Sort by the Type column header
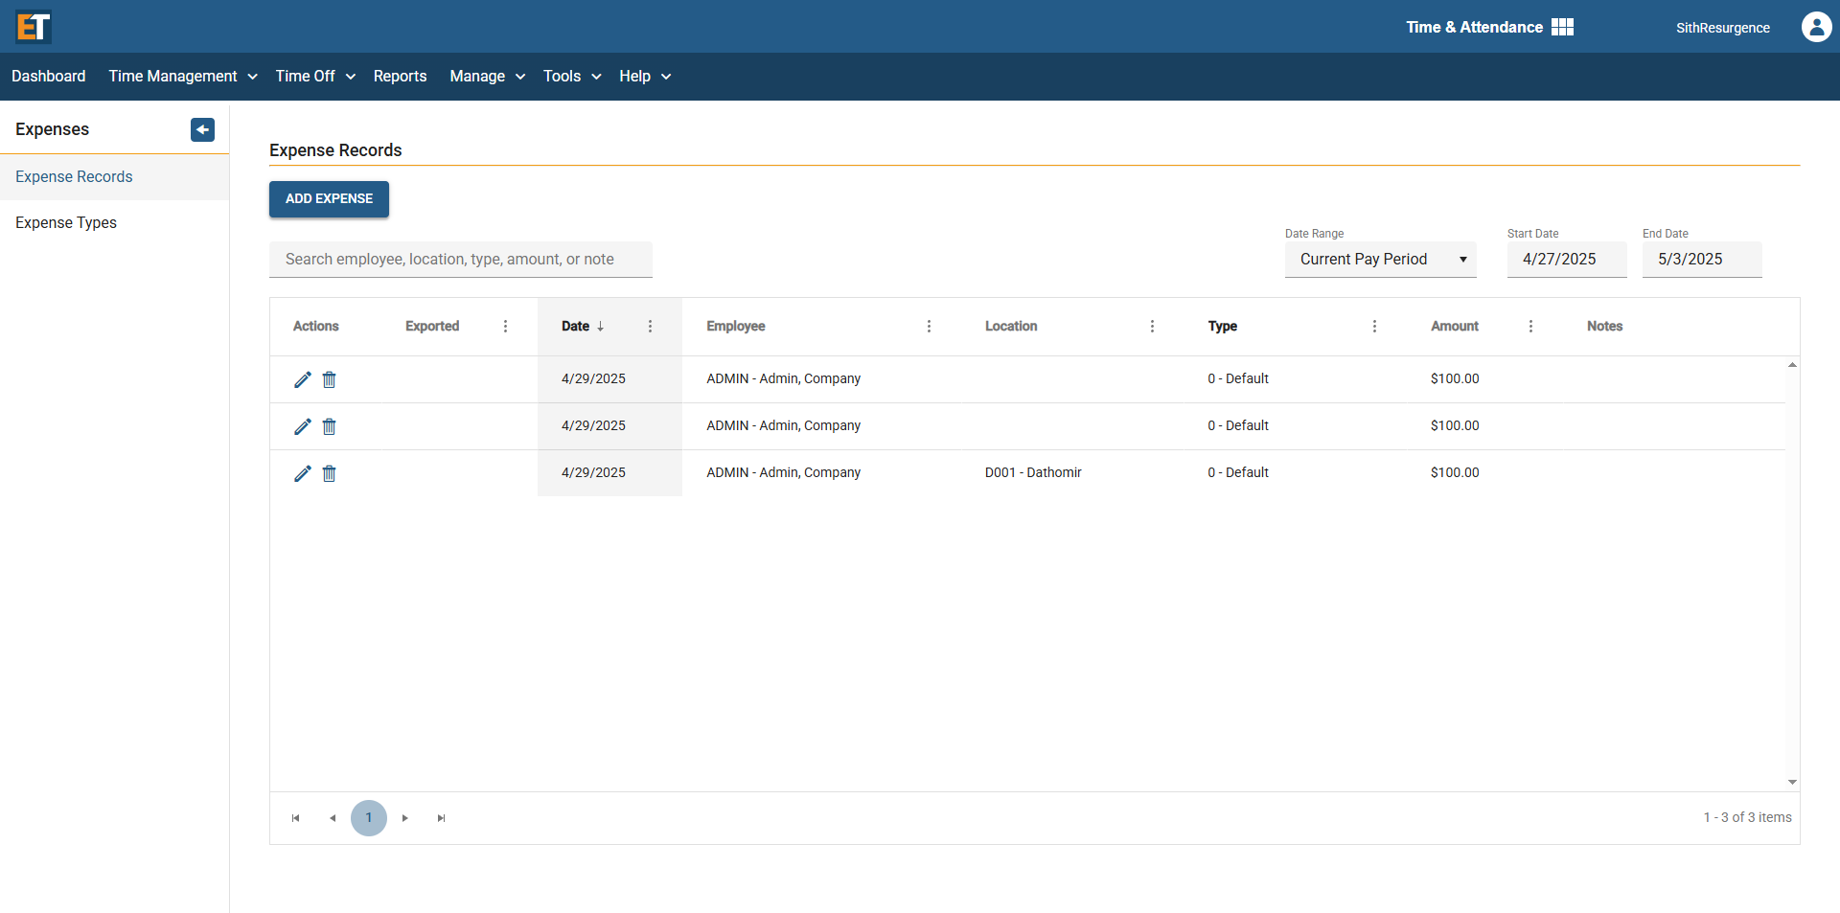Viewport: 1840px width, 913px height. coord(1222,327)
